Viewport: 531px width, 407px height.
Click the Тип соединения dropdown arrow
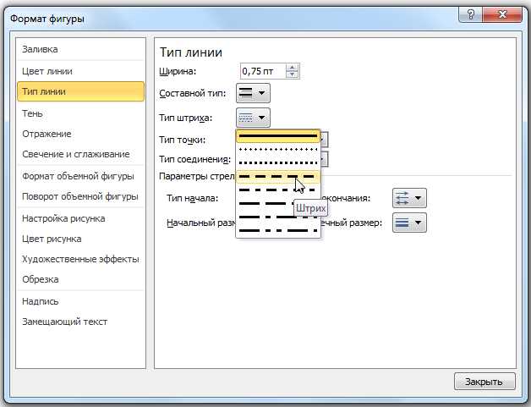click(x=324, y=158)
